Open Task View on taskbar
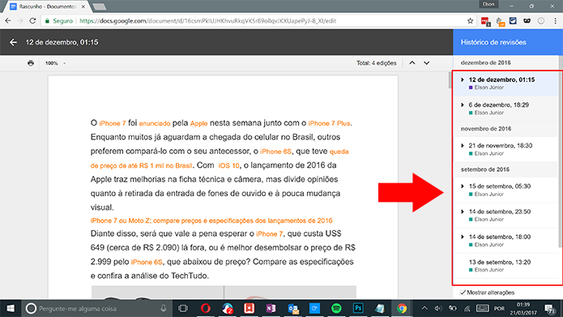This screenshot has width=563, height=317. point(183,308)
